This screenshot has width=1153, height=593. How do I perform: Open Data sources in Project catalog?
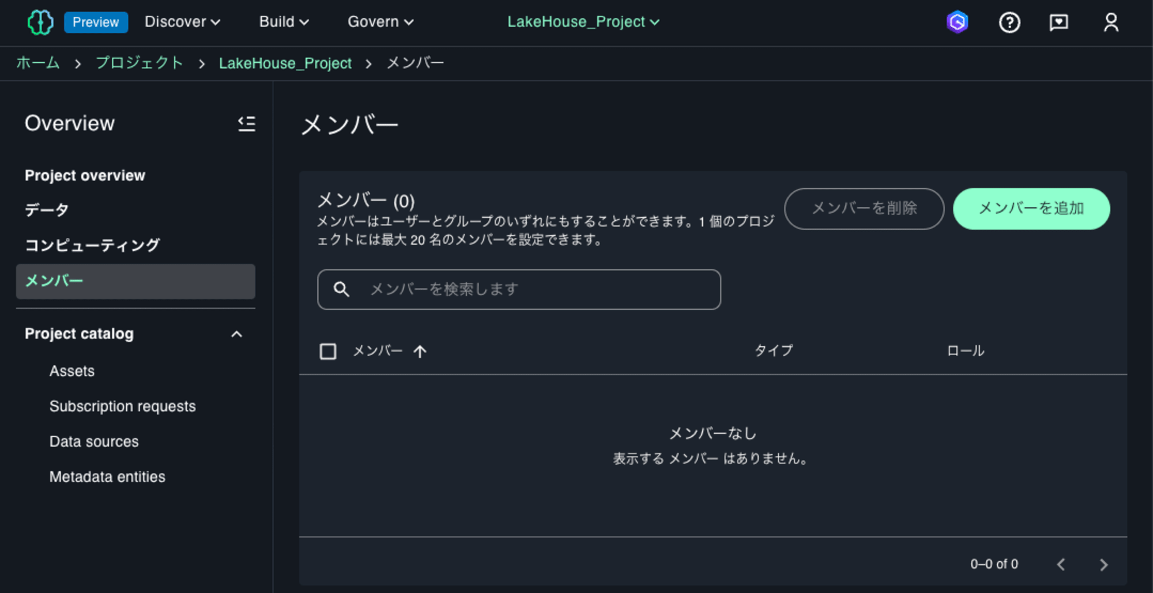[x=94, y=441]
